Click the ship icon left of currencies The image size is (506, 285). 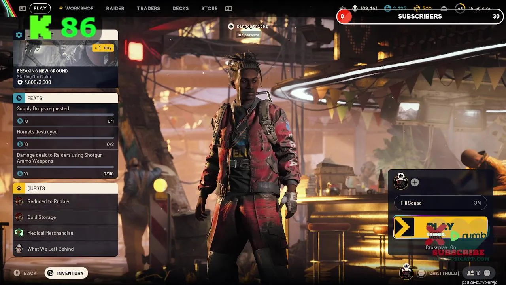(x=343, y=8)
